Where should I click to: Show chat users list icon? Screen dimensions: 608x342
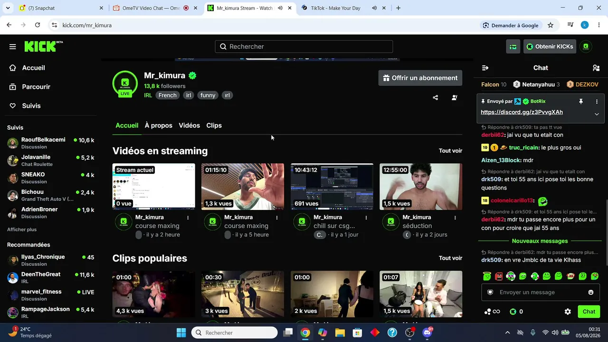tap(596, 68)
